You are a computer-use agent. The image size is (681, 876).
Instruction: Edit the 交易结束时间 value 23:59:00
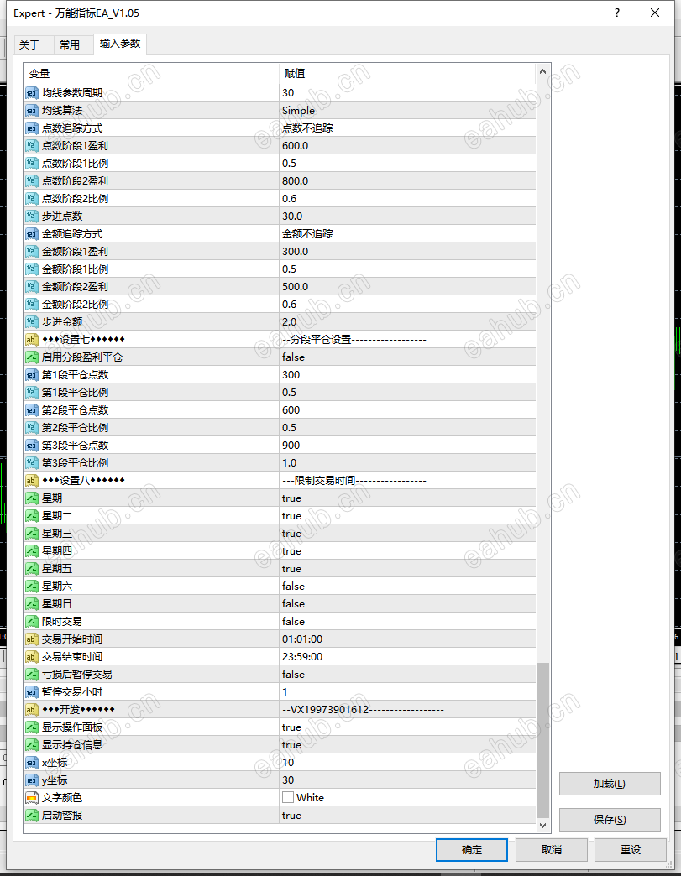(x=407, y=657)
